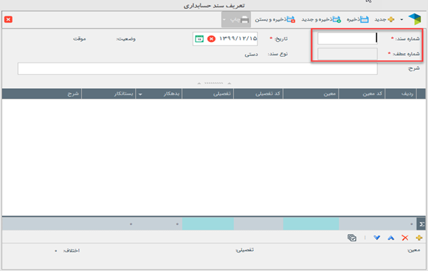Viewport: 428px width, 271px height.
Task: Click the جدید (New) button
Action: coord(385,19)
